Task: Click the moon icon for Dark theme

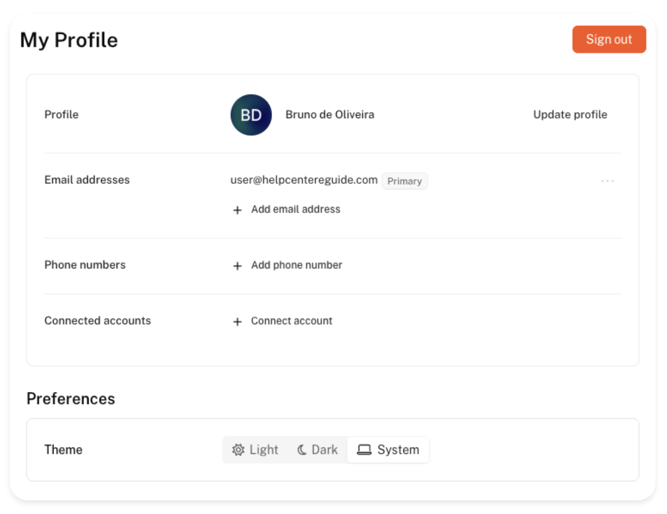Action: pyautogui.click(x=302, y=450)
